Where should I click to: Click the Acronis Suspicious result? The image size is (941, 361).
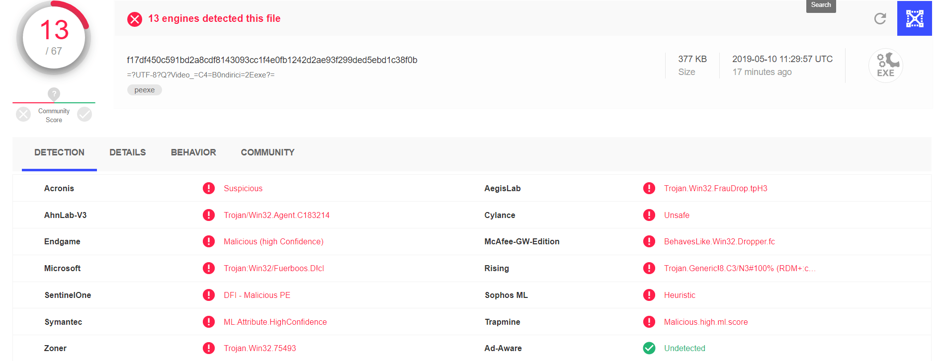pos(243,188)
